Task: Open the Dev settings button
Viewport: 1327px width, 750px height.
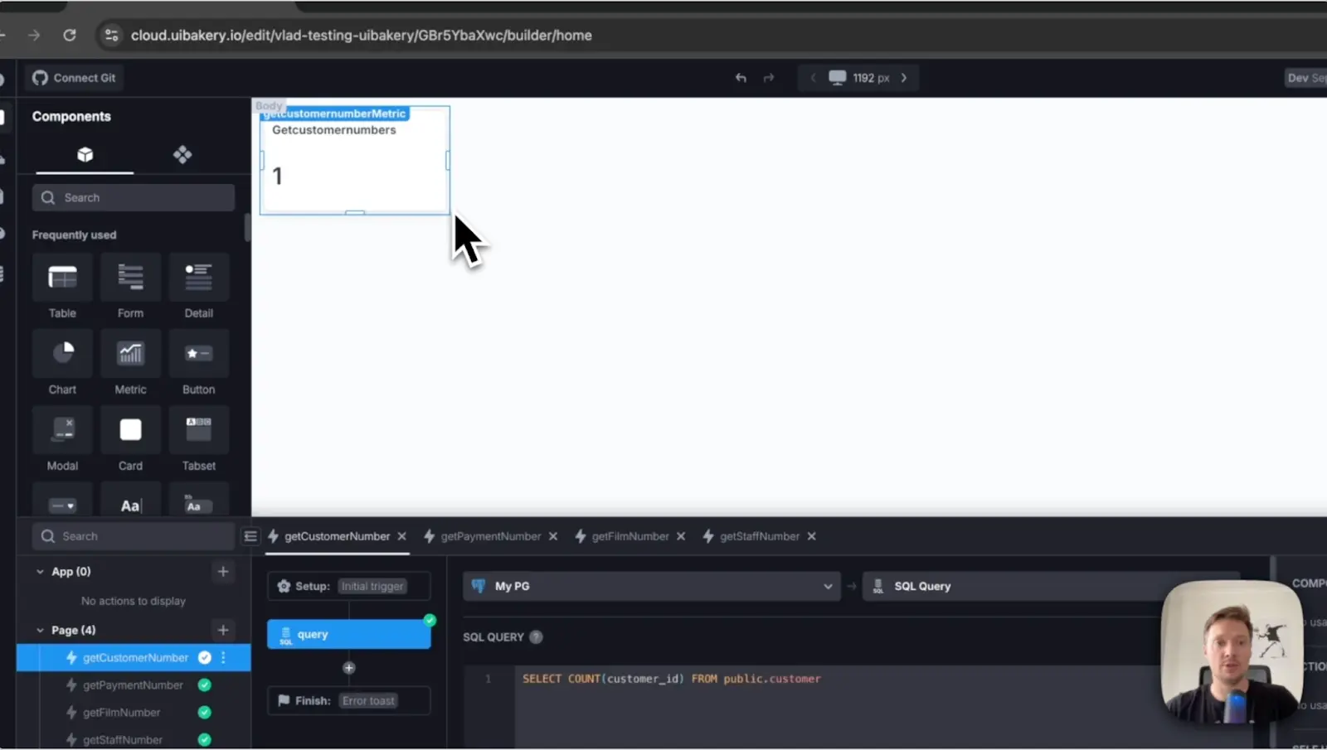Action: pyautogui.click(x=1305, y=78)
